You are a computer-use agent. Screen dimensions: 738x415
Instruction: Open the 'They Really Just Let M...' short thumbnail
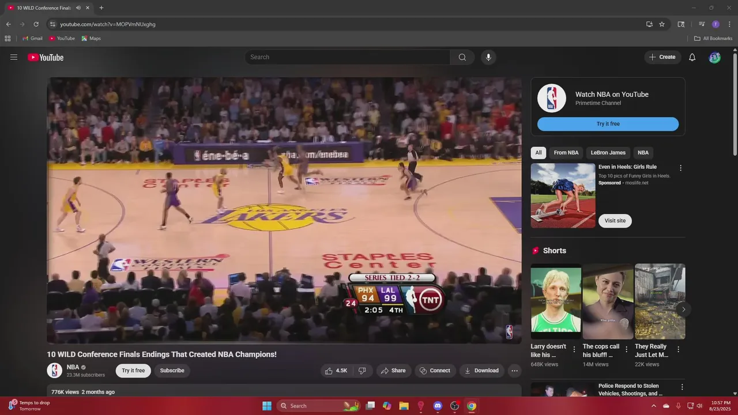660,301
